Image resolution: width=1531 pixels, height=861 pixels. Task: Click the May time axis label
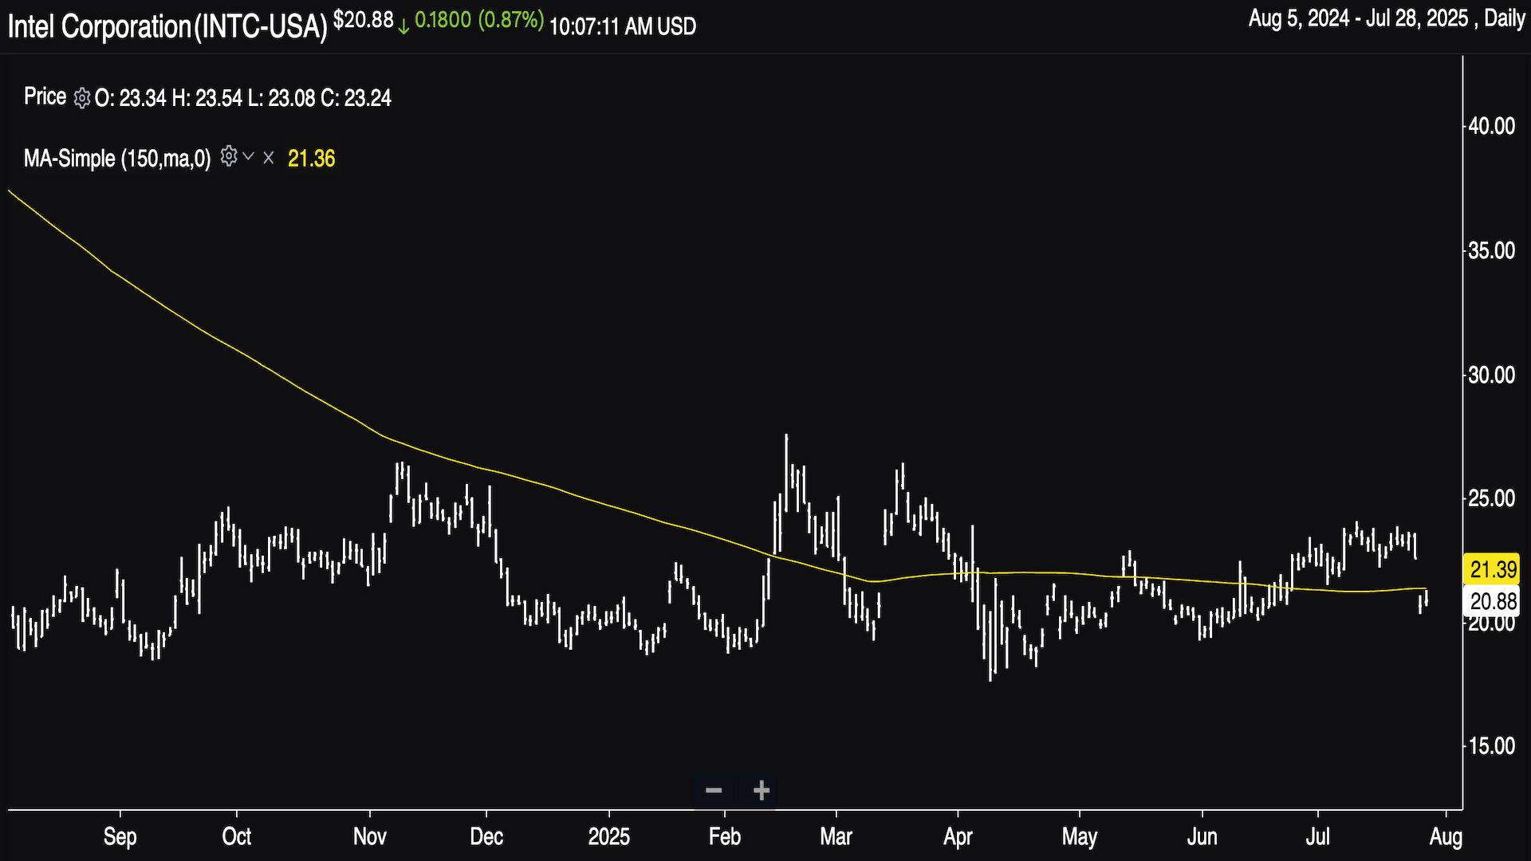click(x=1080, y=836)
